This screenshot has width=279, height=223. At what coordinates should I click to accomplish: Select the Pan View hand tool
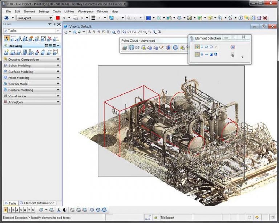[118, 32]
